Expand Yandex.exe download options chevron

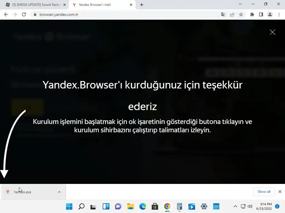tap(59, 192)
